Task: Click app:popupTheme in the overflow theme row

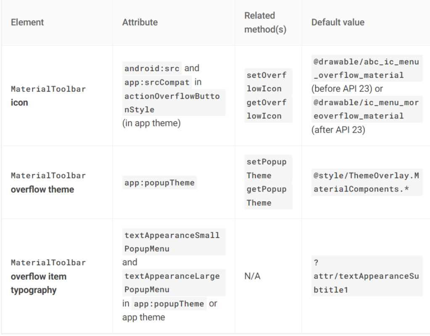Action: (x=159, y=183)
